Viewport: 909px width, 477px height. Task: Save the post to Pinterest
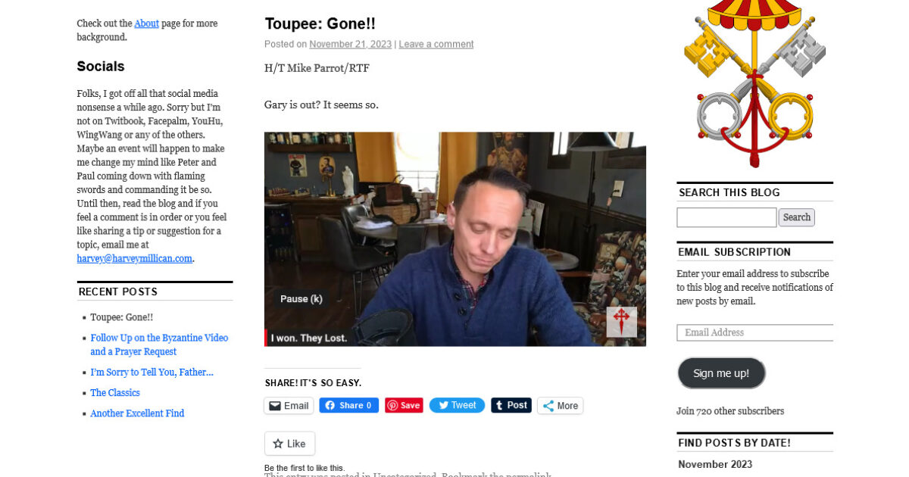coord(404,405)
